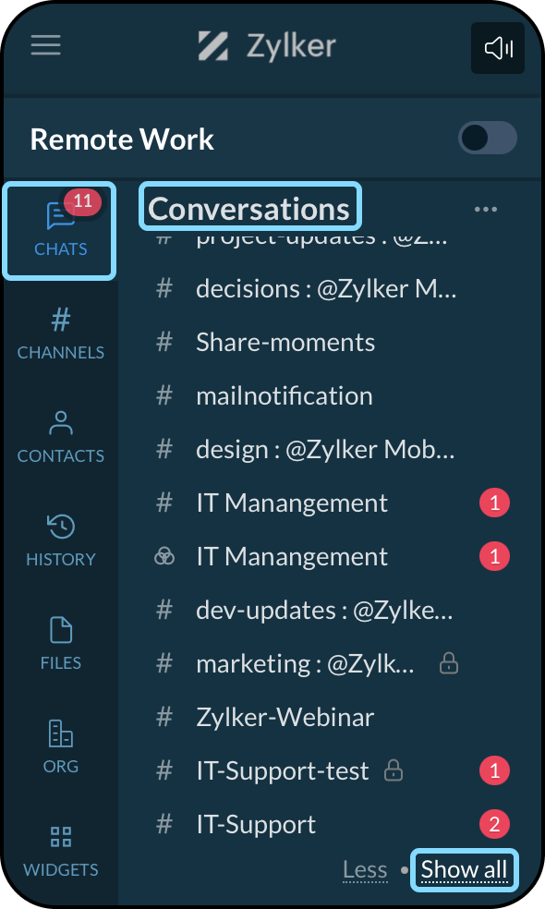545x909 pixels.
Task: Open Widgets grid icon
Action: pos(61,837)
